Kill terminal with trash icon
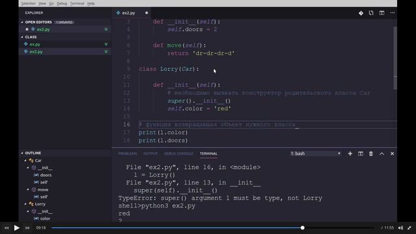The width and height of the screenshot is (416, 234). click(370, 153)
